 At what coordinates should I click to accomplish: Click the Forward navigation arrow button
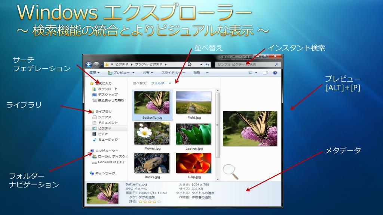coord(96,64)
